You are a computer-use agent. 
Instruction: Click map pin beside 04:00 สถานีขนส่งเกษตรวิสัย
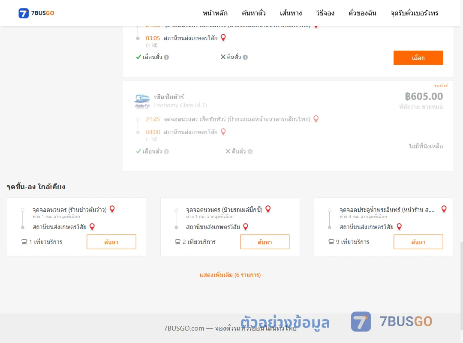(223, 132)
